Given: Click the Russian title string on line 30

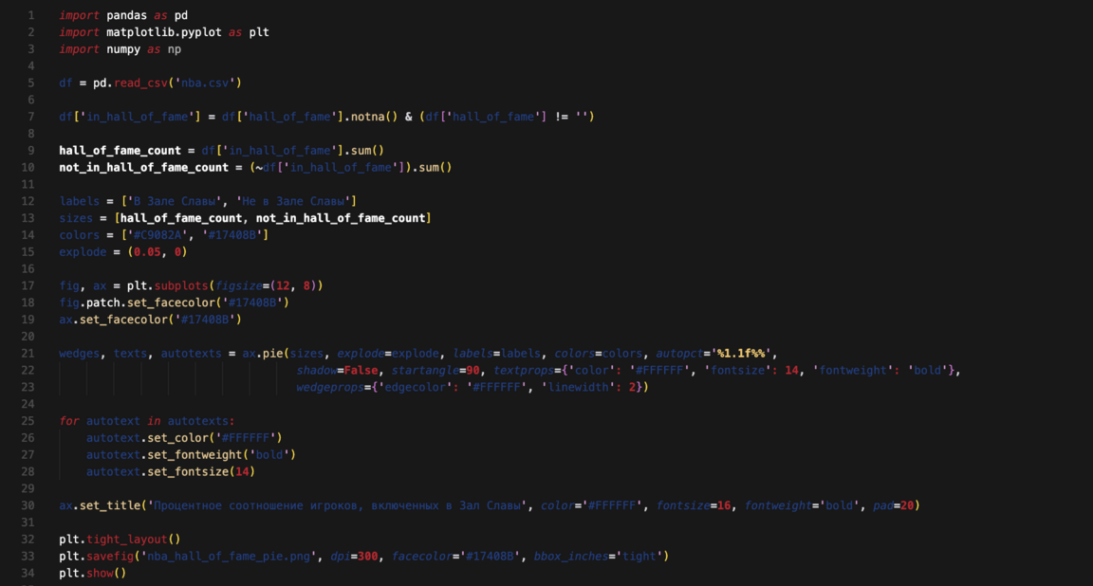Looking at the screenshot, I should [x=338, y=505].
